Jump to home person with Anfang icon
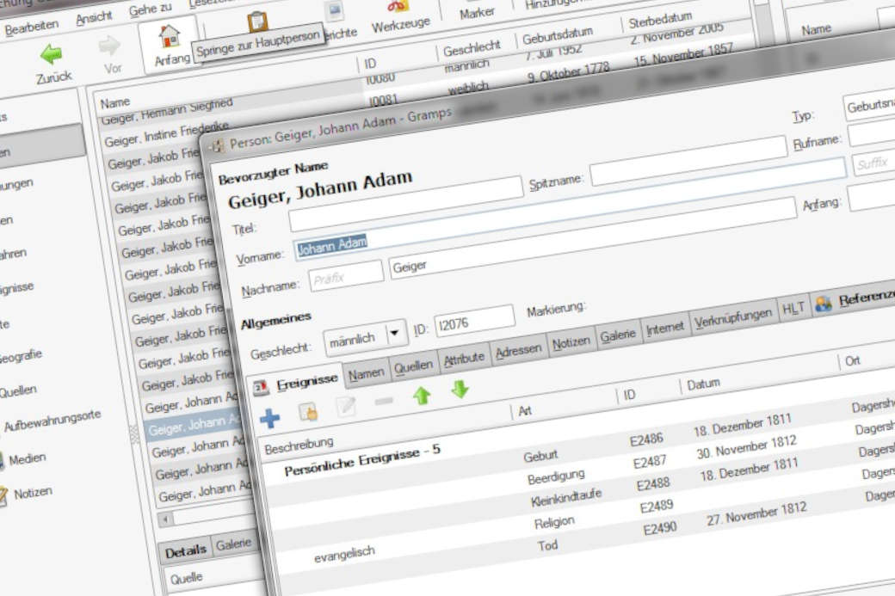895x596 pixels. coord(170,37)
